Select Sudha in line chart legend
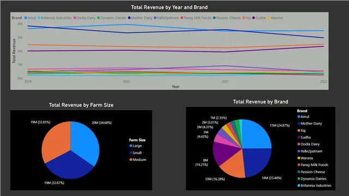Viewport: 349px width, 196px height. click(259, 18)
